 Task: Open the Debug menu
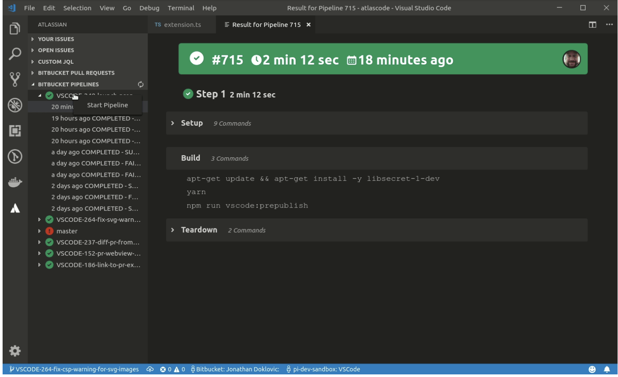coord(149,8)
